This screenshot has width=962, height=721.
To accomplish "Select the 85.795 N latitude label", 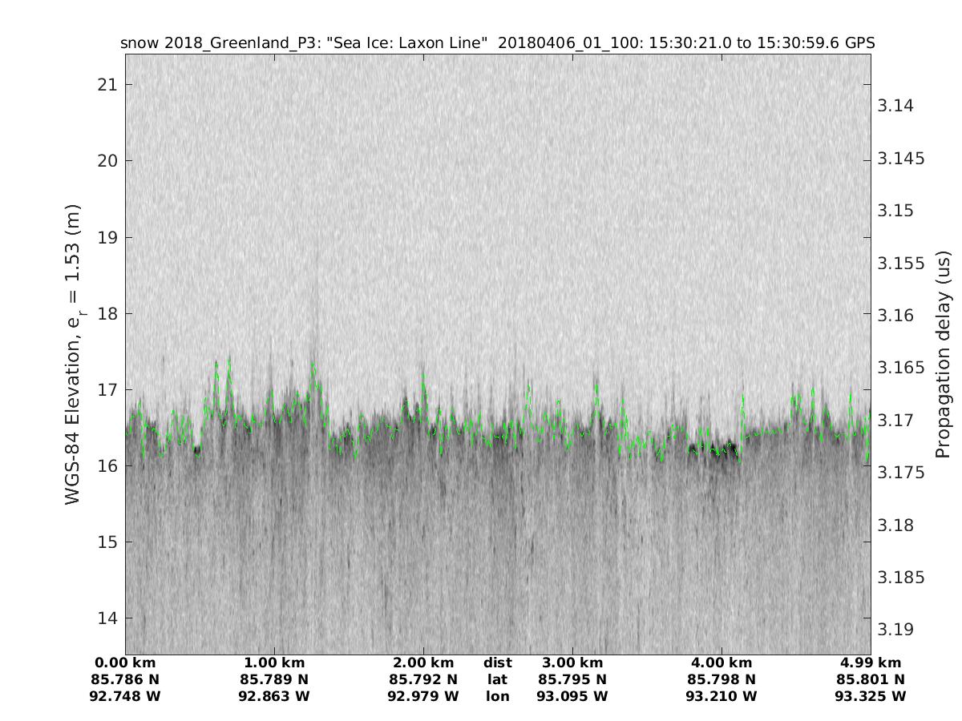I will pos(572,679).
